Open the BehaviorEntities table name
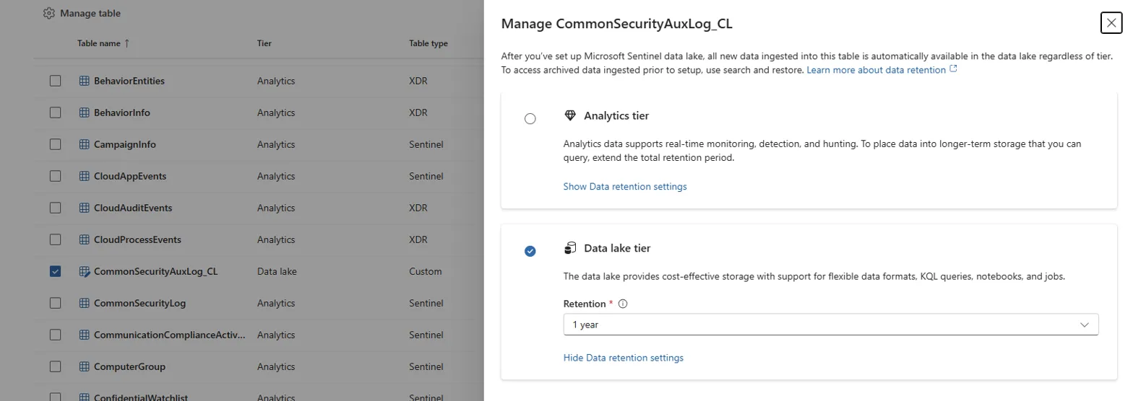 129,81
